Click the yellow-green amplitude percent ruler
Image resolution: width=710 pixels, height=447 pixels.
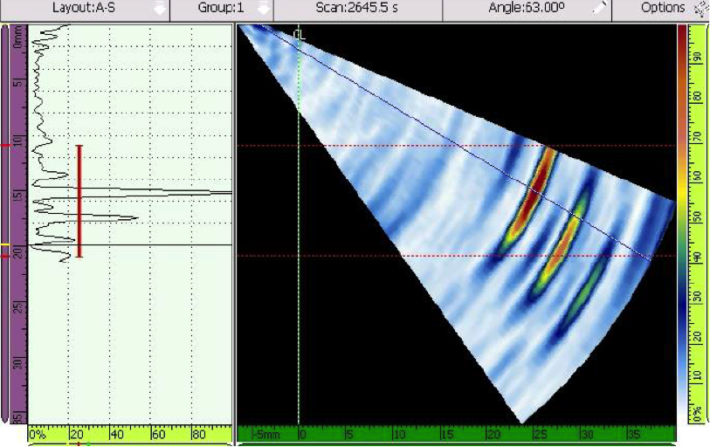(131, 433)
